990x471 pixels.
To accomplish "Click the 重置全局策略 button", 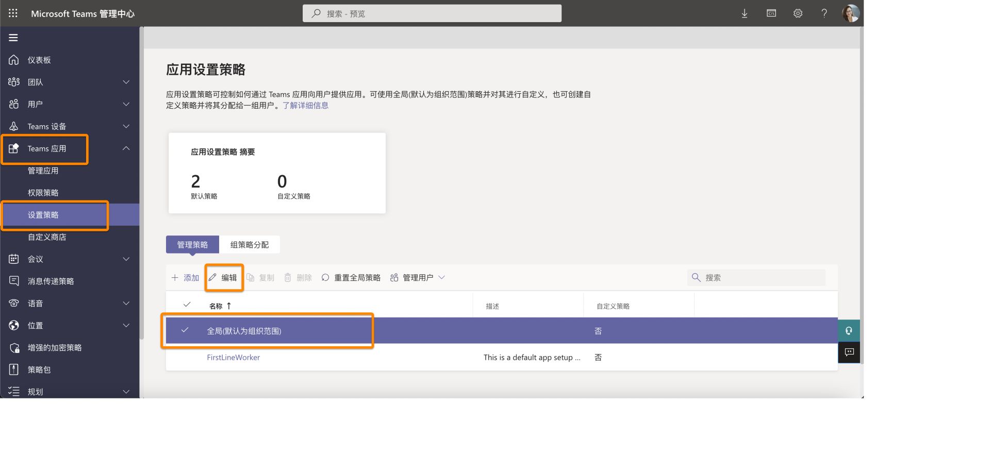I will tap(351, 278).
